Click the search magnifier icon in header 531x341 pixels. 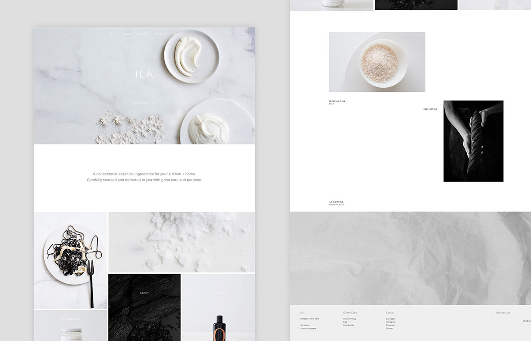click(x=237, y=34)
